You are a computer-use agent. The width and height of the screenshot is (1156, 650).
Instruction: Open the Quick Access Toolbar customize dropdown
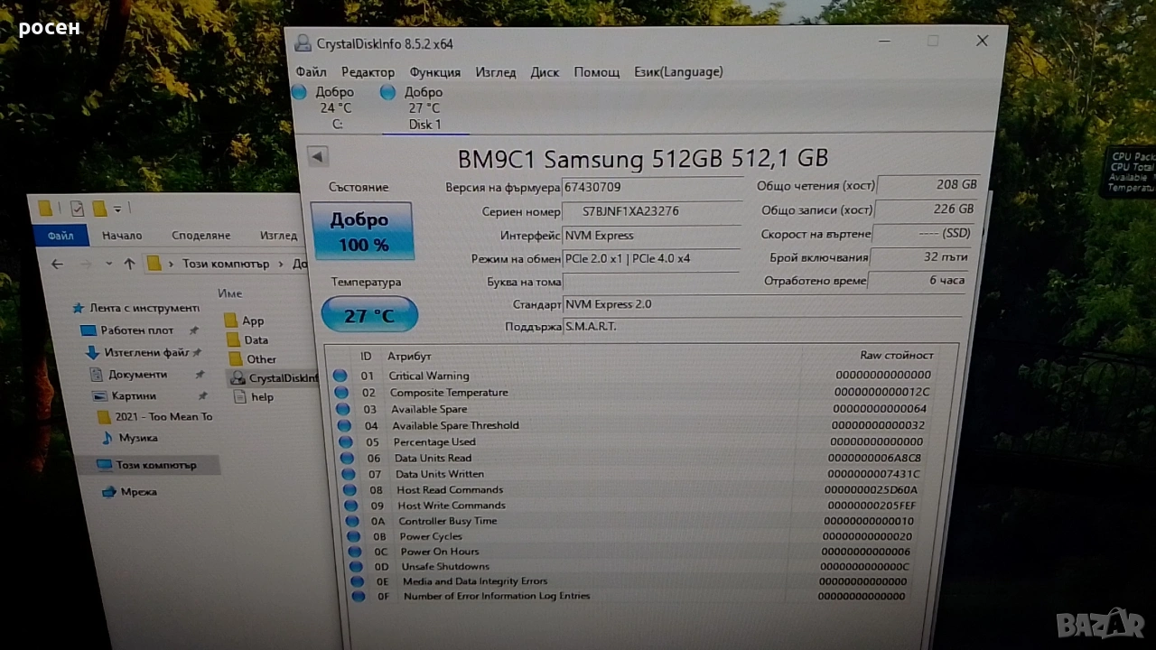118,209
